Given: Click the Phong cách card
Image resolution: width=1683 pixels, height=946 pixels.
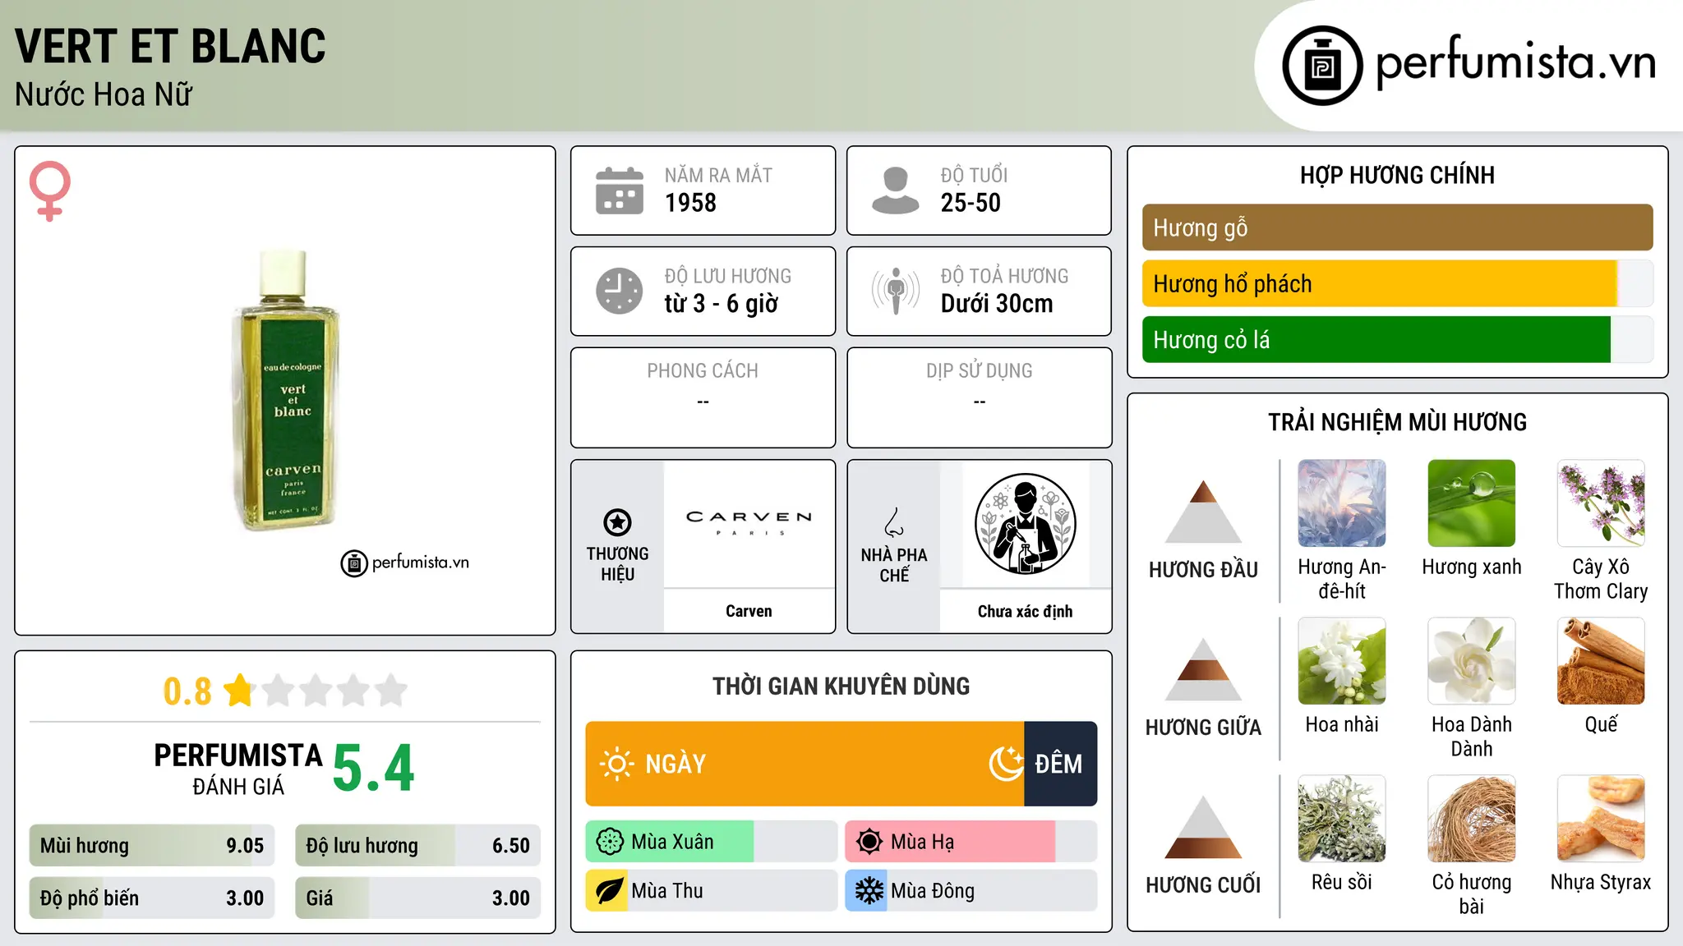Looking at the screenshot, I should pos(703,397).
